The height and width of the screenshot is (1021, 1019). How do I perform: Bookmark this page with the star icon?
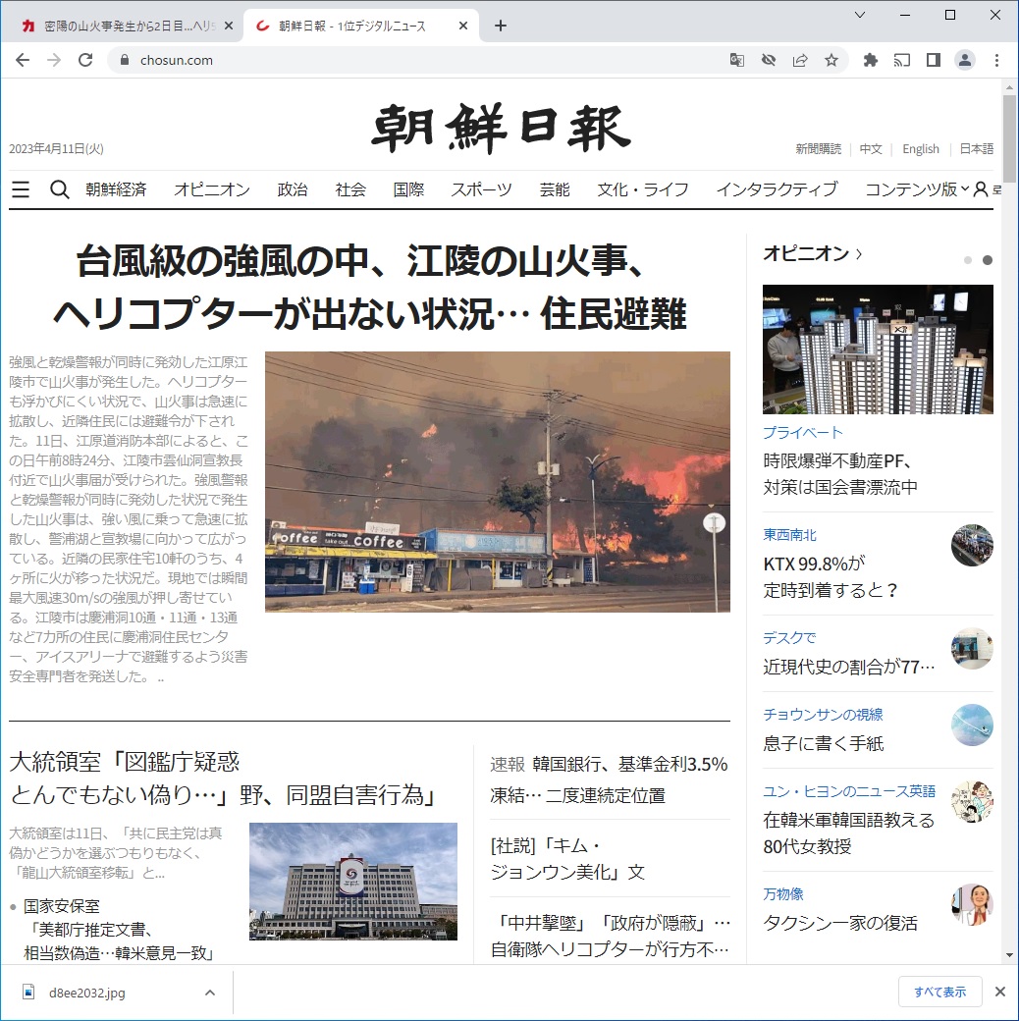pos(831,60)
